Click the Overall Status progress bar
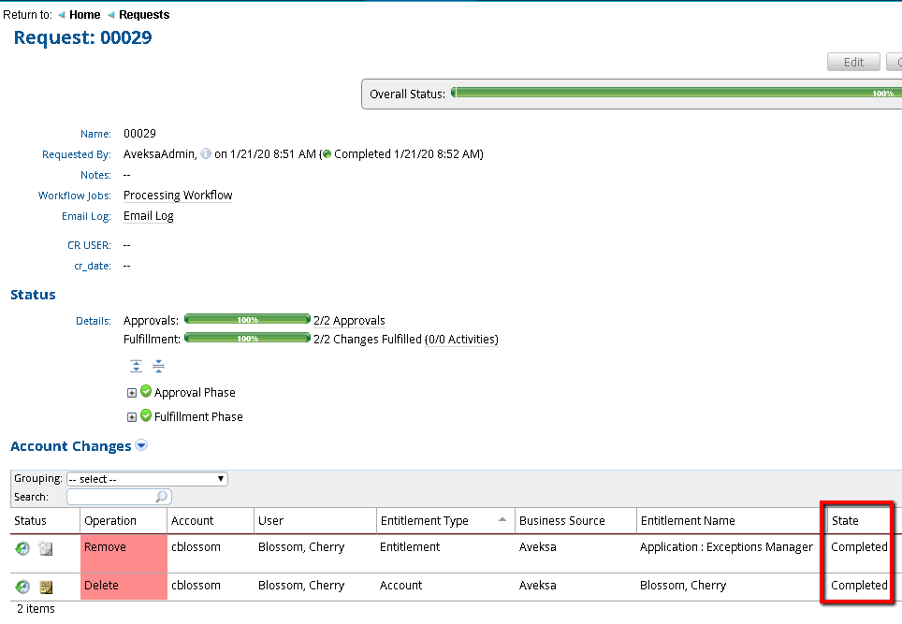Screen dimensions: 902x624 (x=674, y=94)
